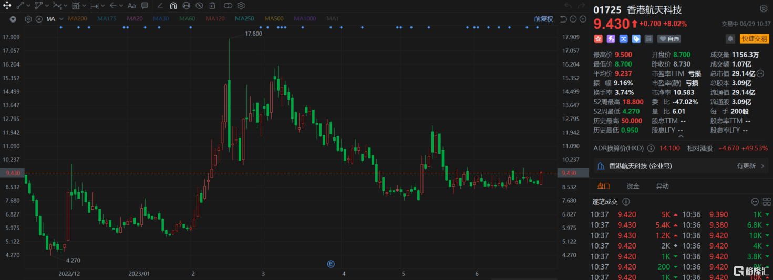Remove the MA indicator with X
Screen dimensions: 773x280
pyautogui.click(x=39, y=19)
